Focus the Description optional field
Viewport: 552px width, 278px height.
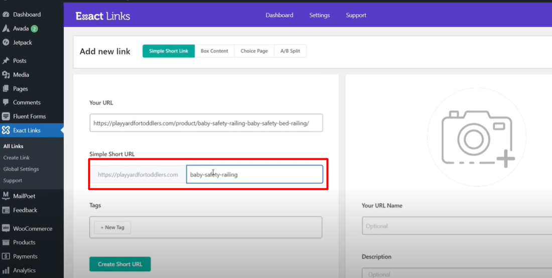(457, 273)
